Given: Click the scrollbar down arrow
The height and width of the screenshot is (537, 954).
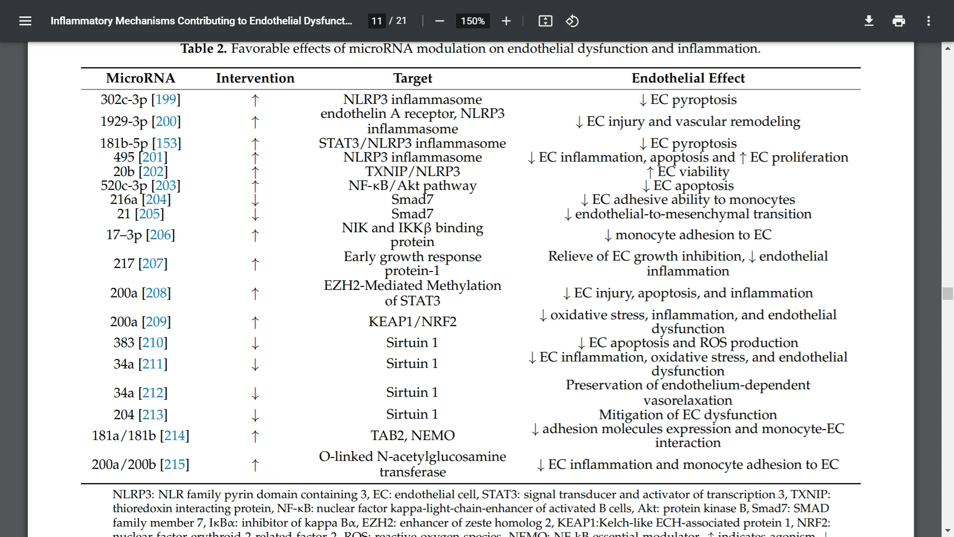Looking at the screenshot, I should coord(948,531).
